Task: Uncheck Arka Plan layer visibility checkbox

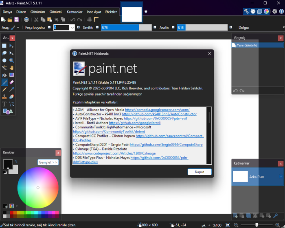Action: point(281,176)
